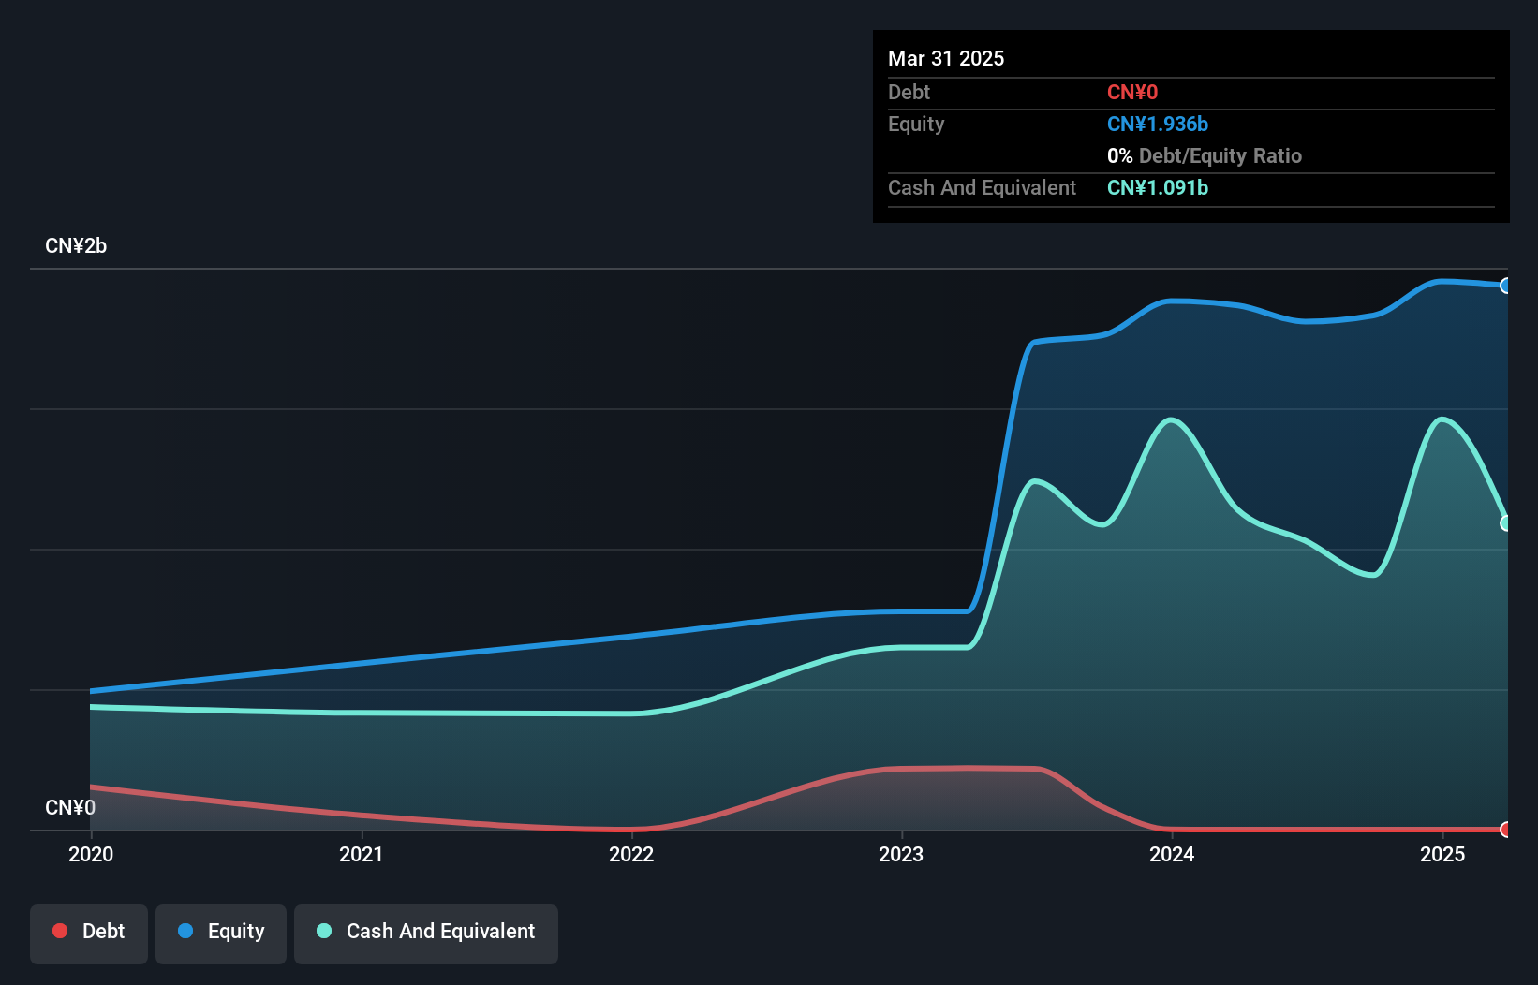
Task: Click the 2023 x-axis label
Action: click(901, 854)
